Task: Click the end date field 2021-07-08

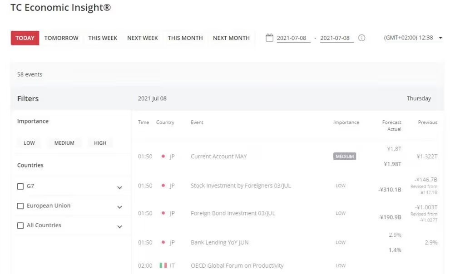Action: [x=336, y=38]
